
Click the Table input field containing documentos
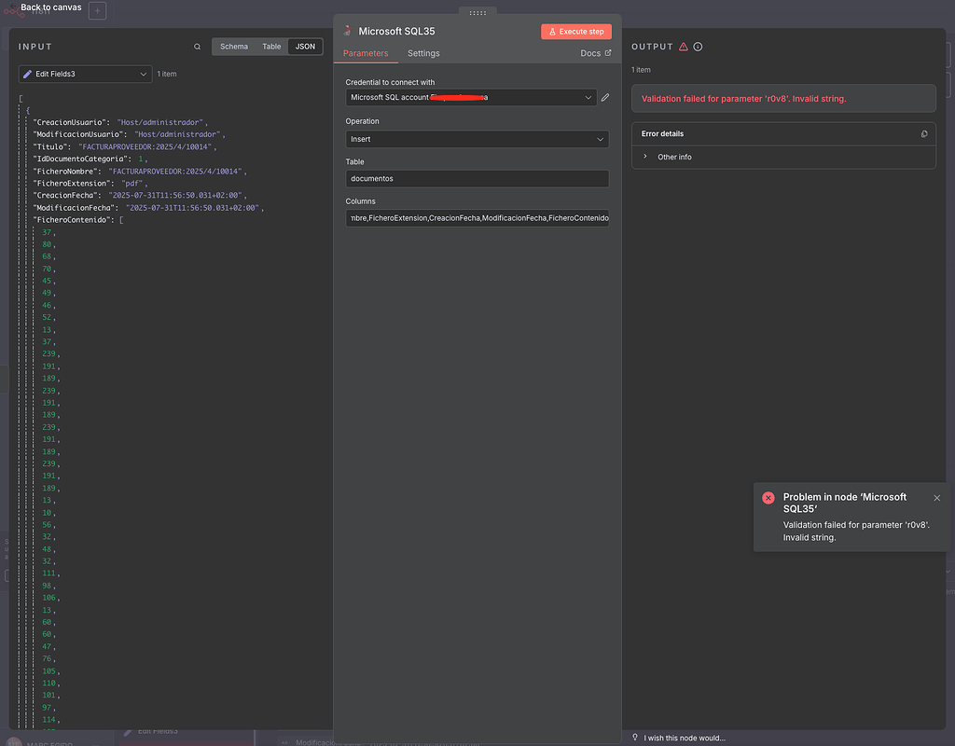477,178
